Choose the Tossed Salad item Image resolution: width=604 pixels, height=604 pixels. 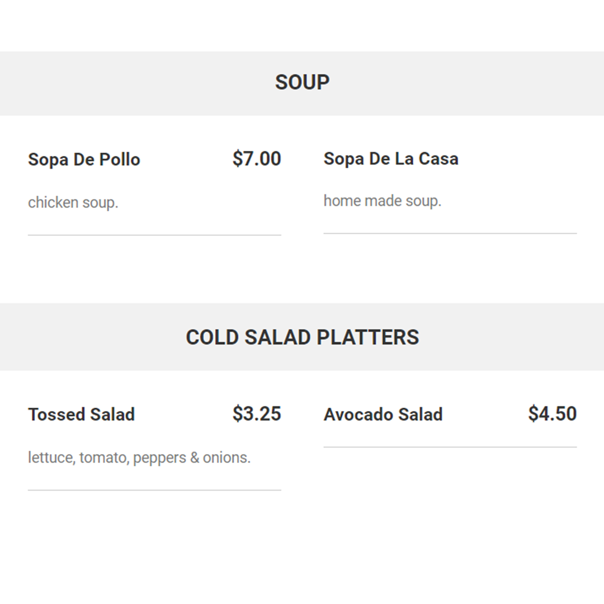[x=81, y=414]
